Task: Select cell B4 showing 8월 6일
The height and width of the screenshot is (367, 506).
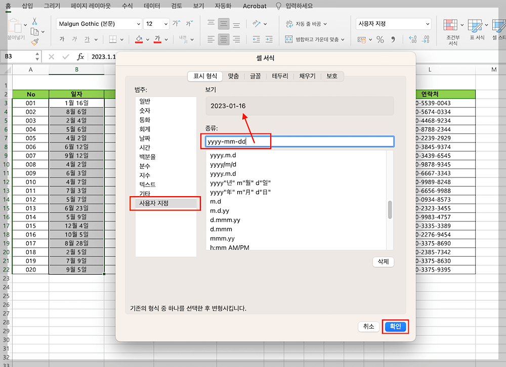Action: 76,112
